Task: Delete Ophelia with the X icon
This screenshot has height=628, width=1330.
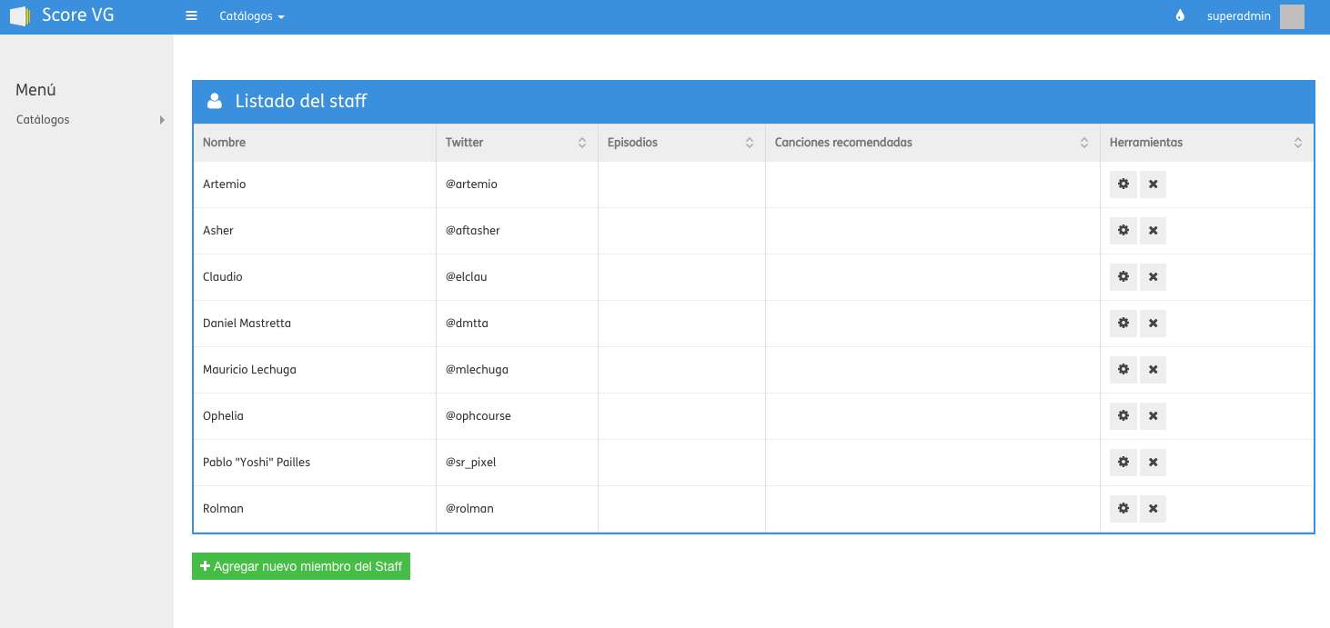Action: pyautogui.click(x=1153, y=416)
